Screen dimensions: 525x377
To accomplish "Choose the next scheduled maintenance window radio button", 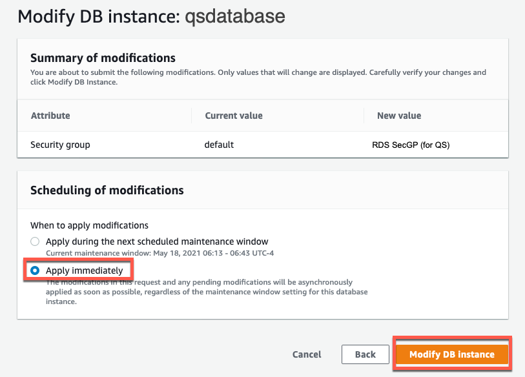I will tap(35, 241).
